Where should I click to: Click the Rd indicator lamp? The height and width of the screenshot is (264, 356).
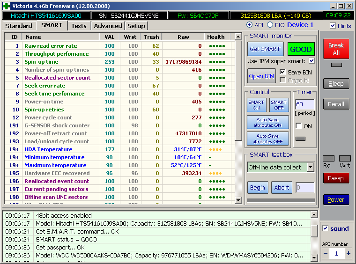click(328, 158)
